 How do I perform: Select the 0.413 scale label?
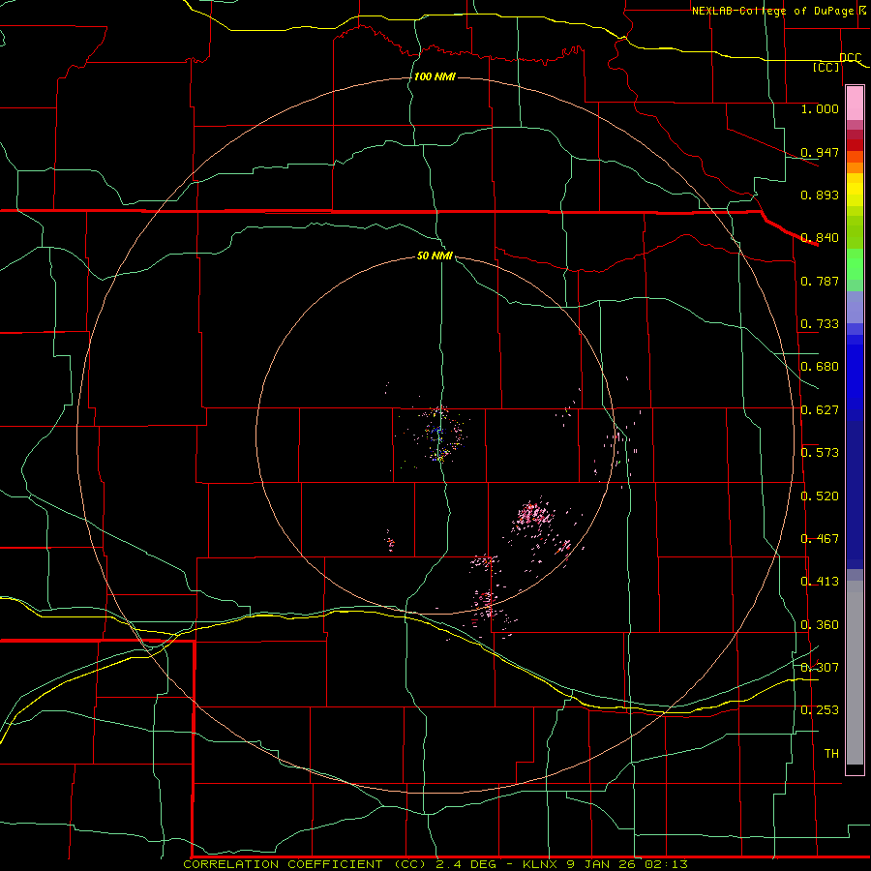pyautogui.click(x=820, y=582)
